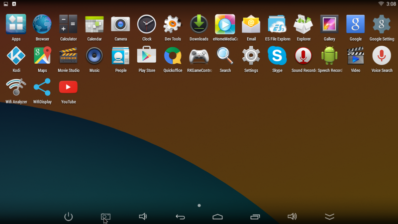
Task: Launch eHomeMediaCenter
Action: 225,24
